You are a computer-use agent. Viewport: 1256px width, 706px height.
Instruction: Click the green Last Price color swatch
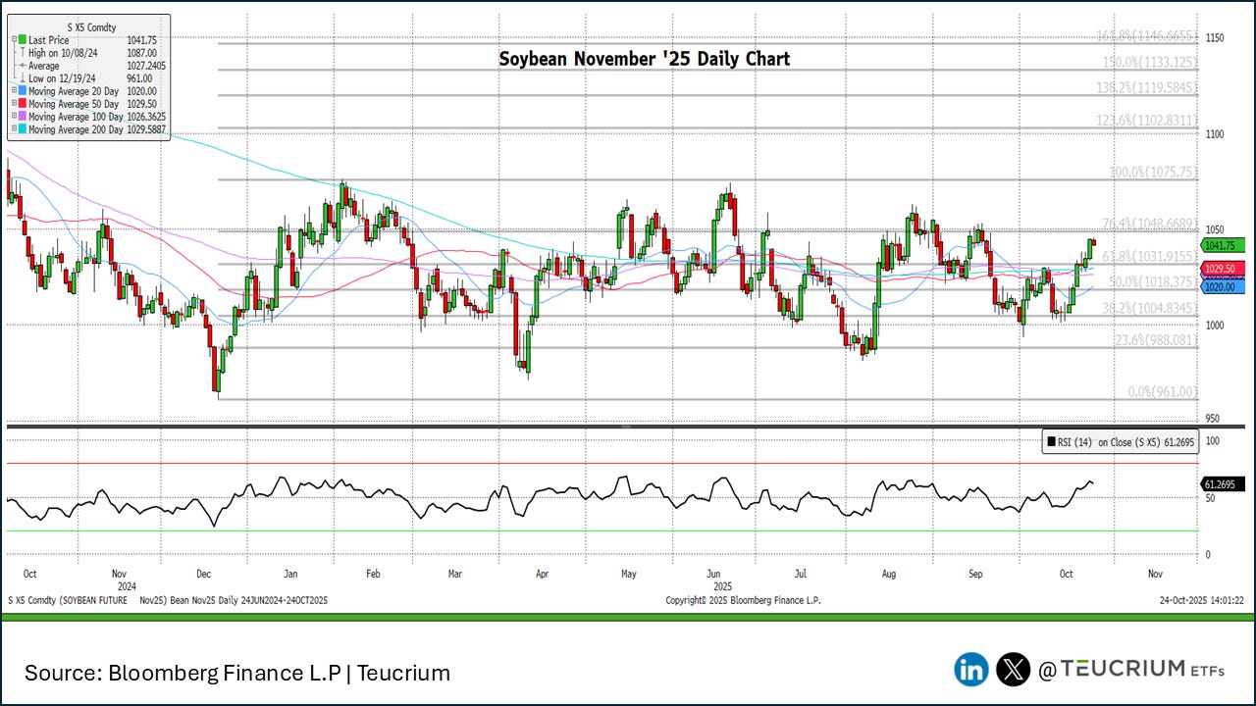click(23, 40)
